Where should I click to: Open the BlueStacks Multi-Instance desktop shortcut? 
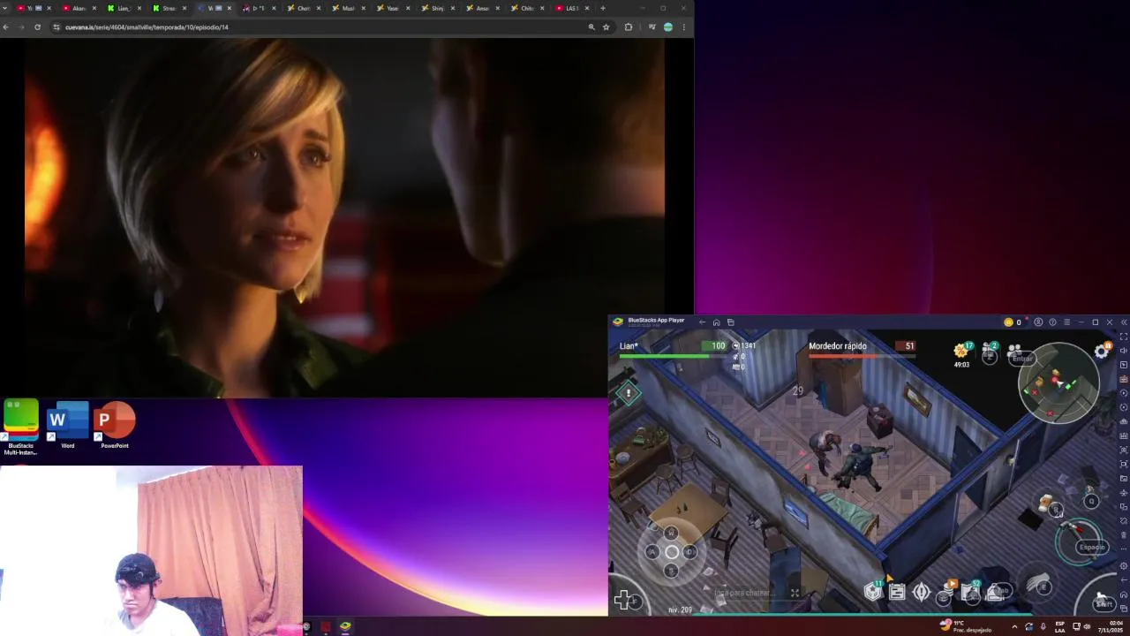click(x=20, y=427)
